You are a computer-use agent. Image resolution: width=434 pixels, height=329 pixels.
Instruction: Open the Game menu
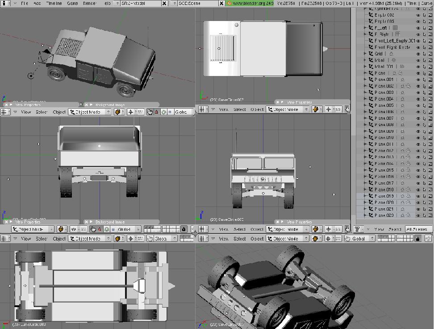pos(72,3)
